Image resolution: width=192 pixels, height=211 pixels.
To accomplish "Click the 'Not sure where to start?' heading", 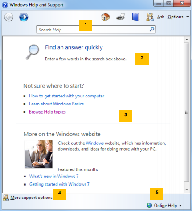I will point(53,86).
